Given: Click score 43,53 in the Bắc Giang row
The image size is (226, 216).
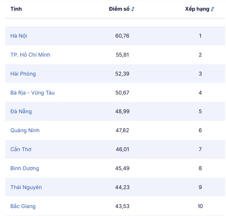Looking at the screenshot, I should [122, 206].
